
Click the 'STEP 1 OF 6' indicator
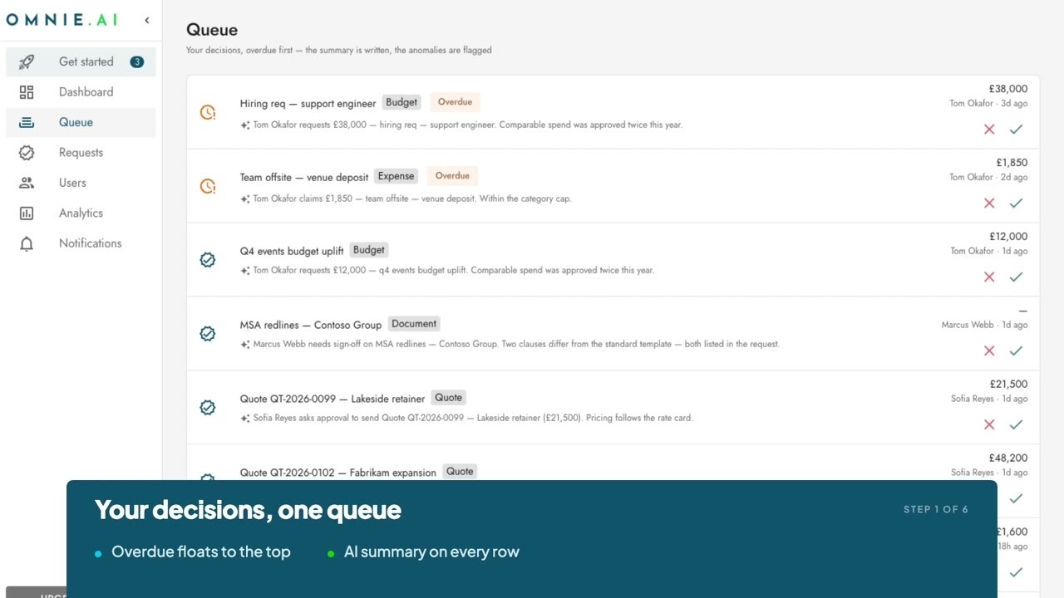[x=936, y=510]
